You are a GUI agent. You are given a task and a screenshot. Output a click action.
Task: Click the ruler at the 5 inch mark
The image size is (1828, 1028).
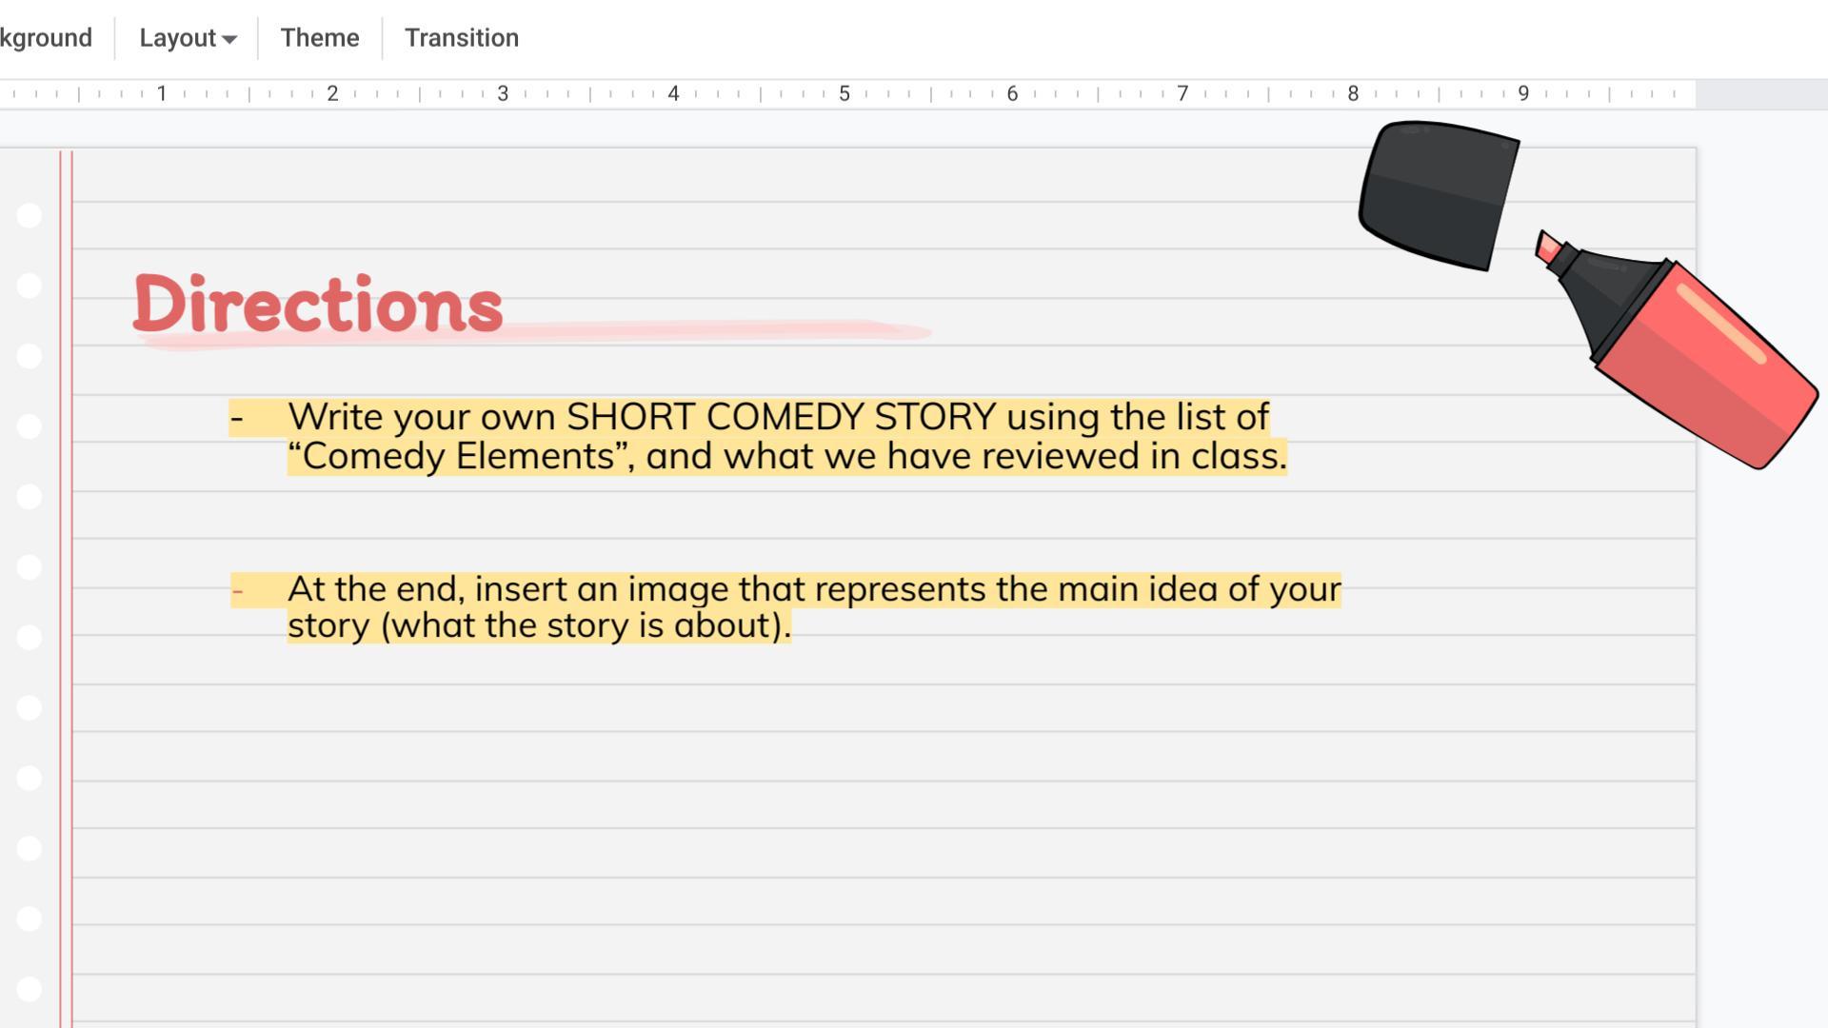pos(844,93)
